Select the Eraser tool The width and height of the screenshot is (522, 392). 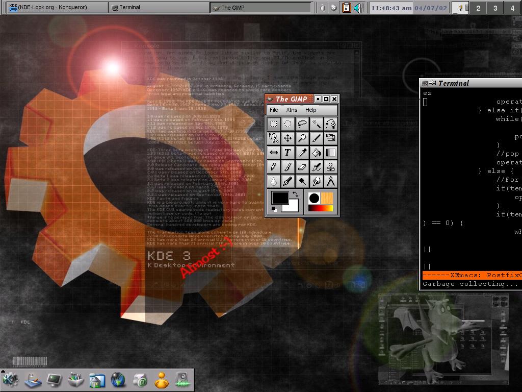(302, 167)
